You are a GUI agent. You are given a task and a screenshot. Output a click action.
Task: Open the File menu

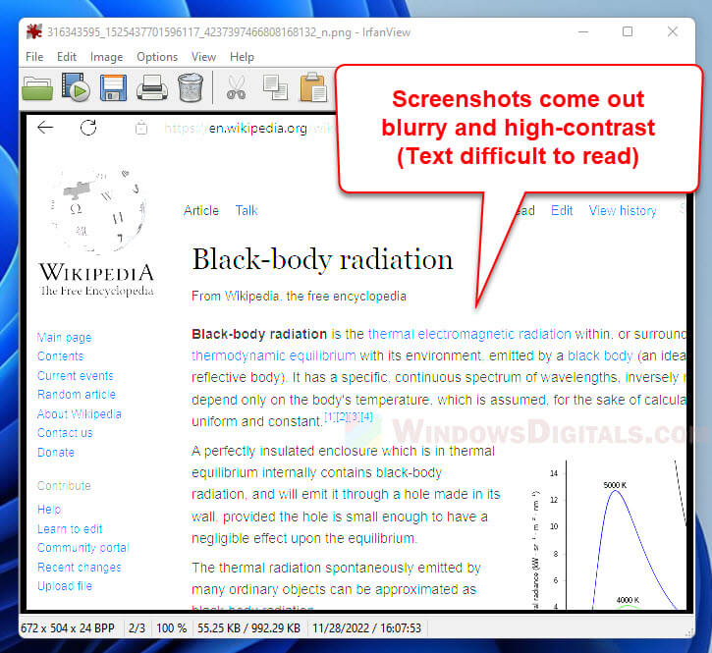(x=34, y=57)
